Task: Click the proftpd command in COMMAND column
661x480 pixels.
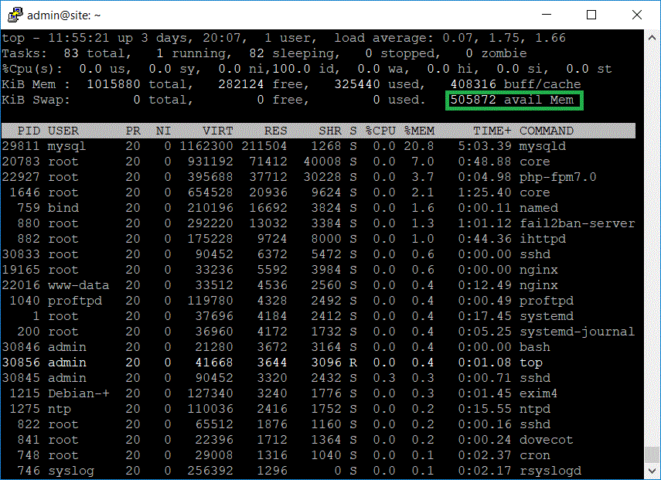Action: point(547,301)
